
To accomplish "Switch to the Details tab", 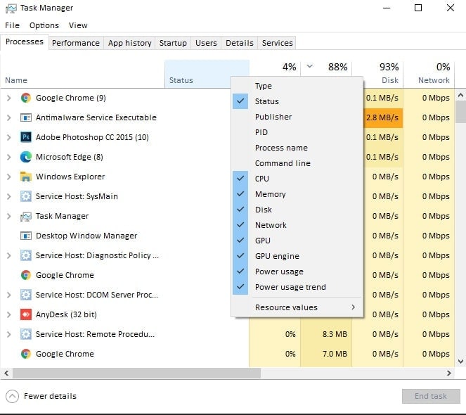I will [x=239, y=43].
